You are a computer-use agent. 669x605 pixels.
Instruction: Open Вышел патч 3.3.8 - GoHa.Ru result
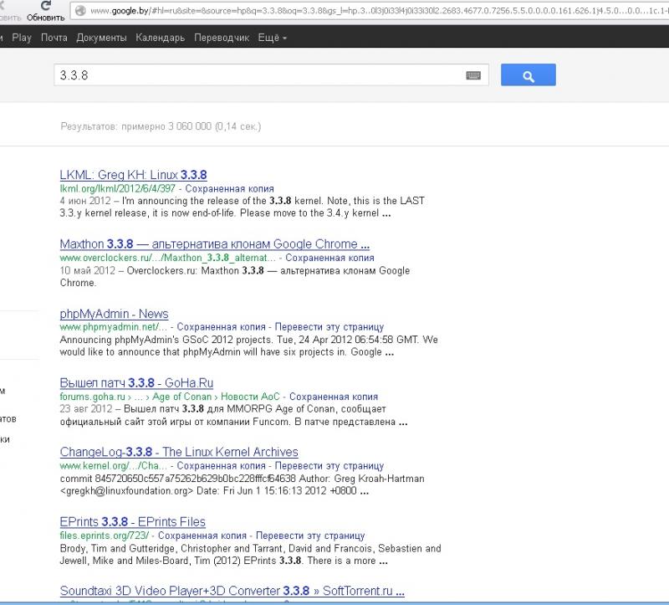pyautogui.click(x=136, y=383)
